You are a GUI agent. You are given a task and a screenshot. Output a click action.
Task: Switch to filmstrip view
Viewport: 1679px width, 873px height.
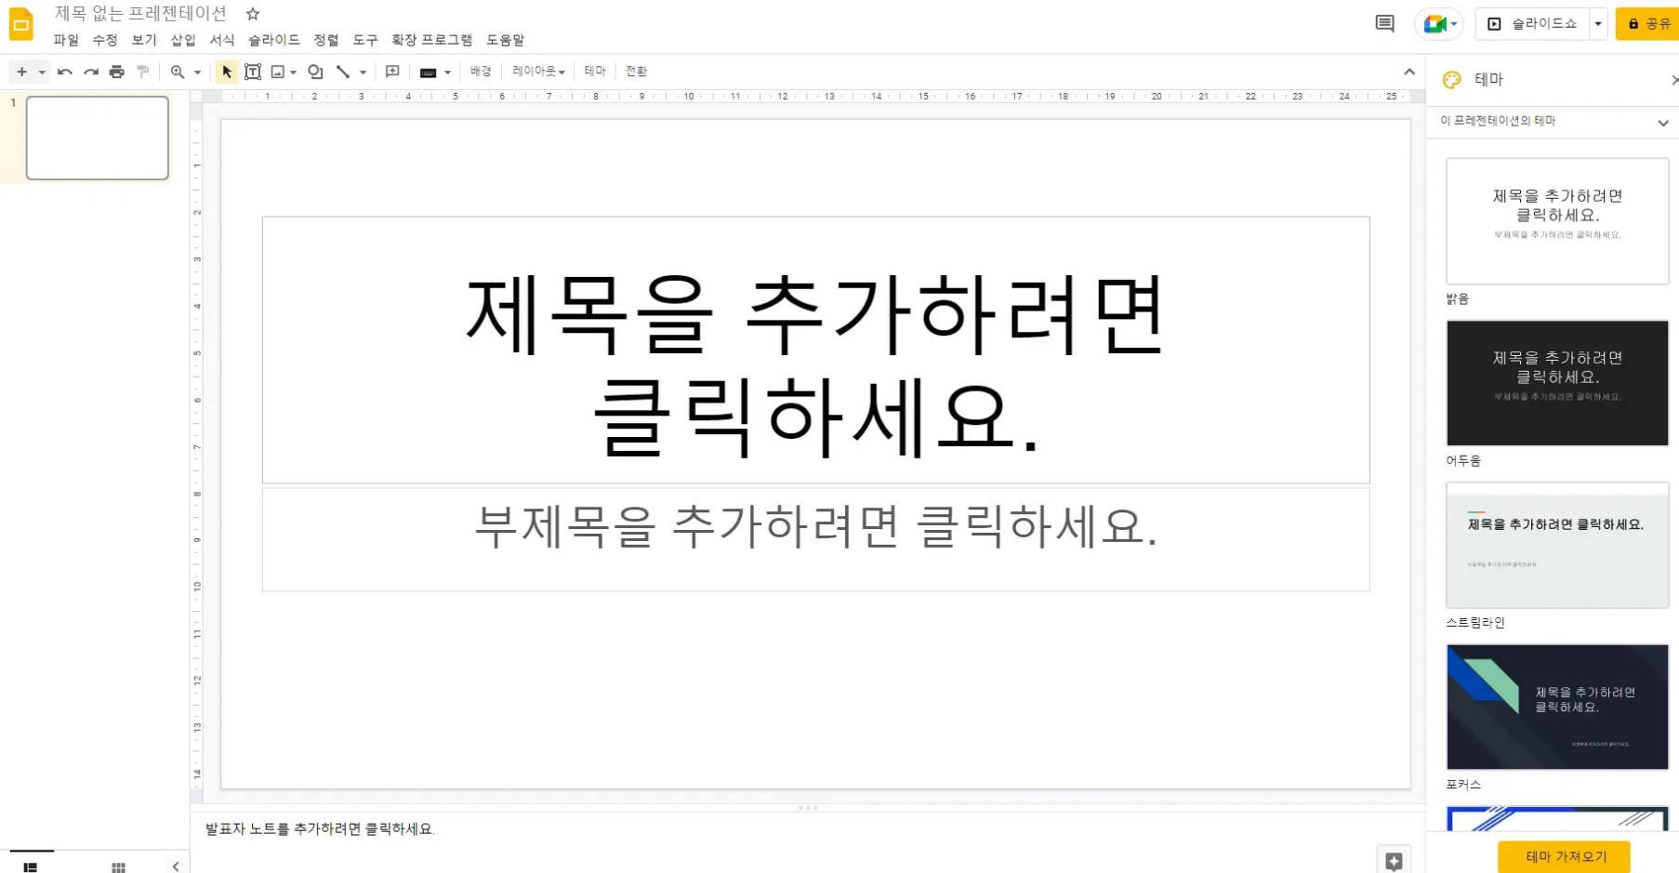point(31,866)
